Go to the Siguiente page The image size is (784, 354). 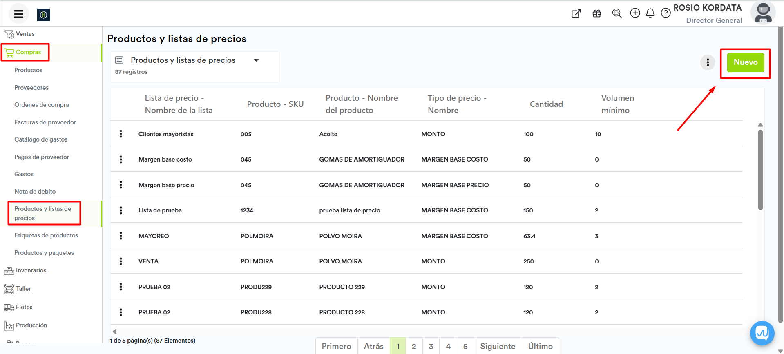click(498, 346)
